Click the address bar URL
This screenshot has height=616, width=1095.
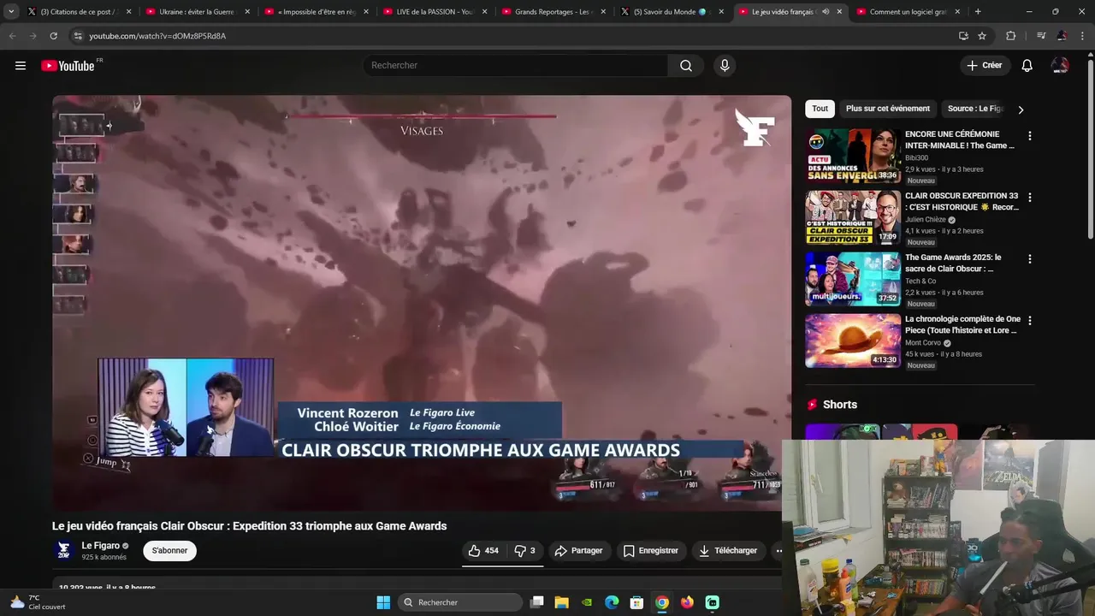click(x=157, y=36)
